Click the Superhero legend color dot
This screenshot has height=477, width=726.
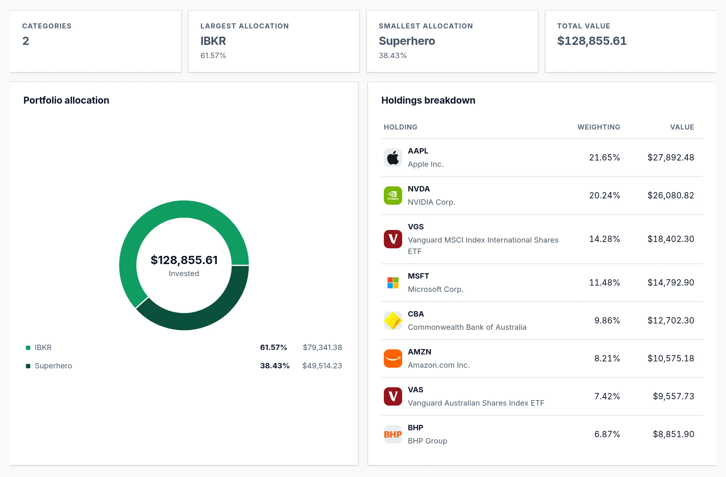(28, 366)
